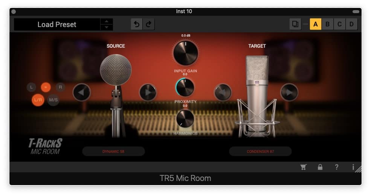The height and width of the screenshot is (196, 371).
Task: Open the CONDENSER 87 target mic selector
Action: [260, 151]
